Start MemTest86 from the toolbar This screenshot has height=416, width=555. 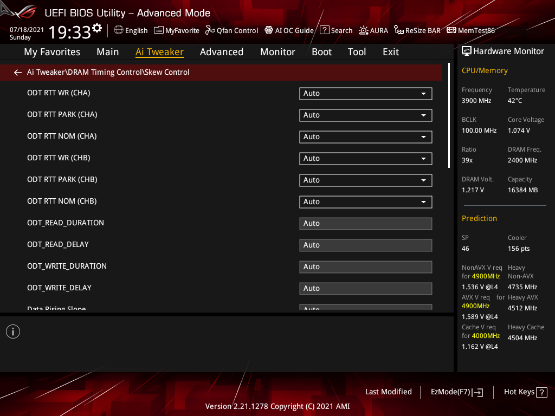tap(470, 30)
